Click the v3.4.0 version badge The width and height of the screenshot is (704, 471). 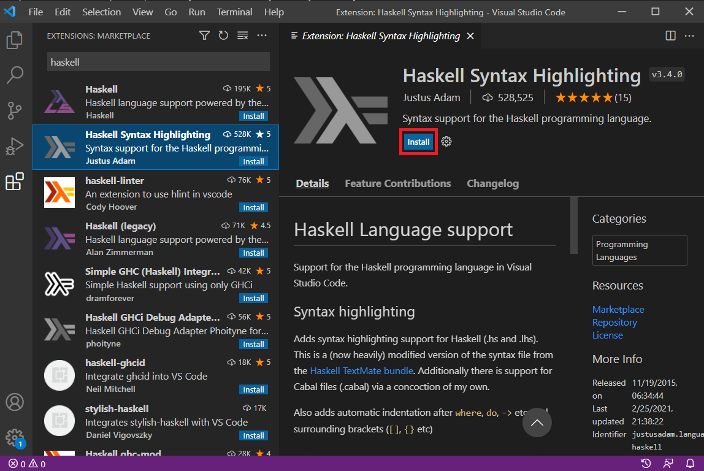pos(667,75)
